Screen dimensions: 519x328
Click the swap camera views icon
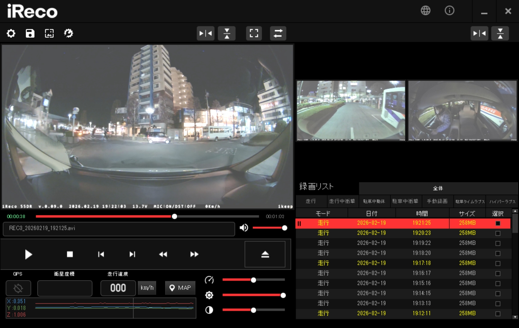click(278, 33)
